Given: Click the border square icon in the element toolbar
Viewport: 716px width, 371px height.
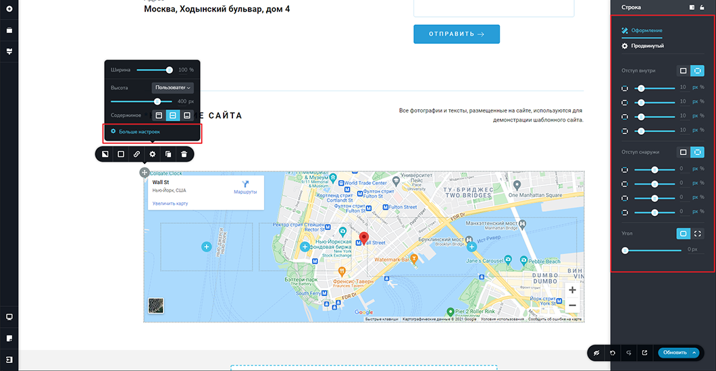Looking at the screenshot, I should pos(121,154).
